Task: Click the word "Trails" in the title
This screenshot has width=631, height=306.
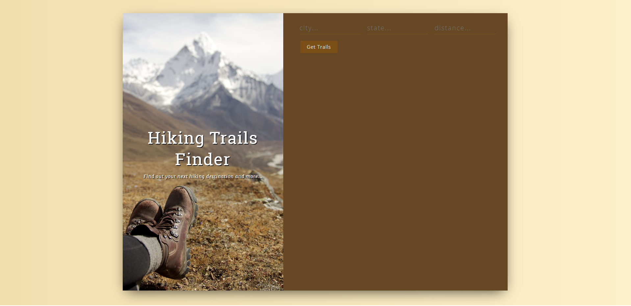Action: click(x=234, y=138)
